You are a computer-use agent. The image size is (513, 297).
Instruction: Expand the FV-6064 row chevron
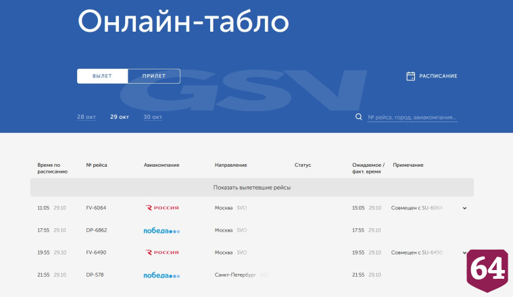(464, 208)
